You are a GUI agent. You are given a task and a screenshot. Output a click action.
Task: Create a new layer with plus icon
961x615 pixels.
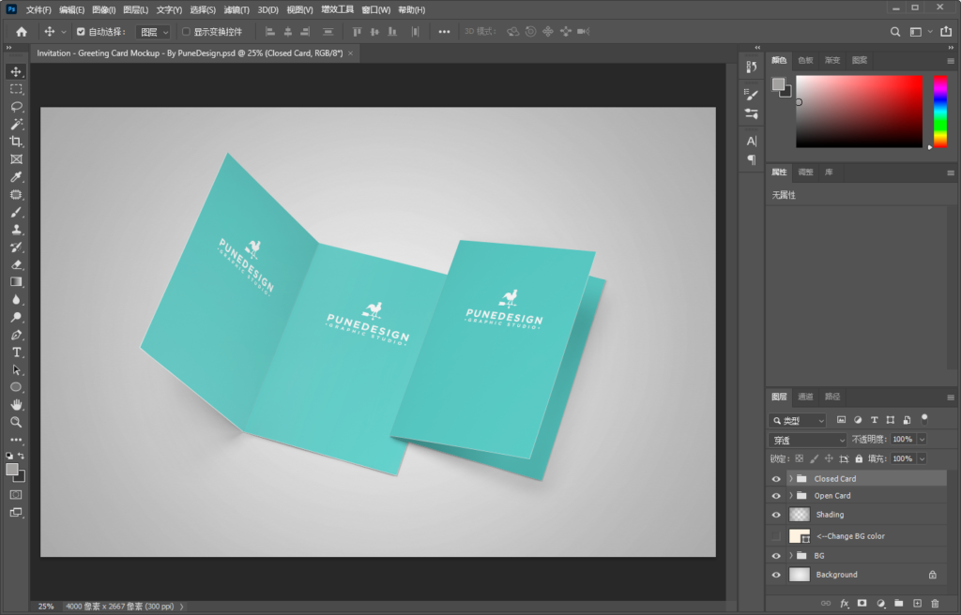pos(917,604)
